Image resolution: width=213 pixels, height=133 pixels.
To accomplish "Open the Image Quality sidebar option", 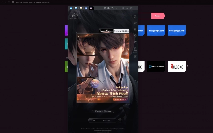I will 135,50.
